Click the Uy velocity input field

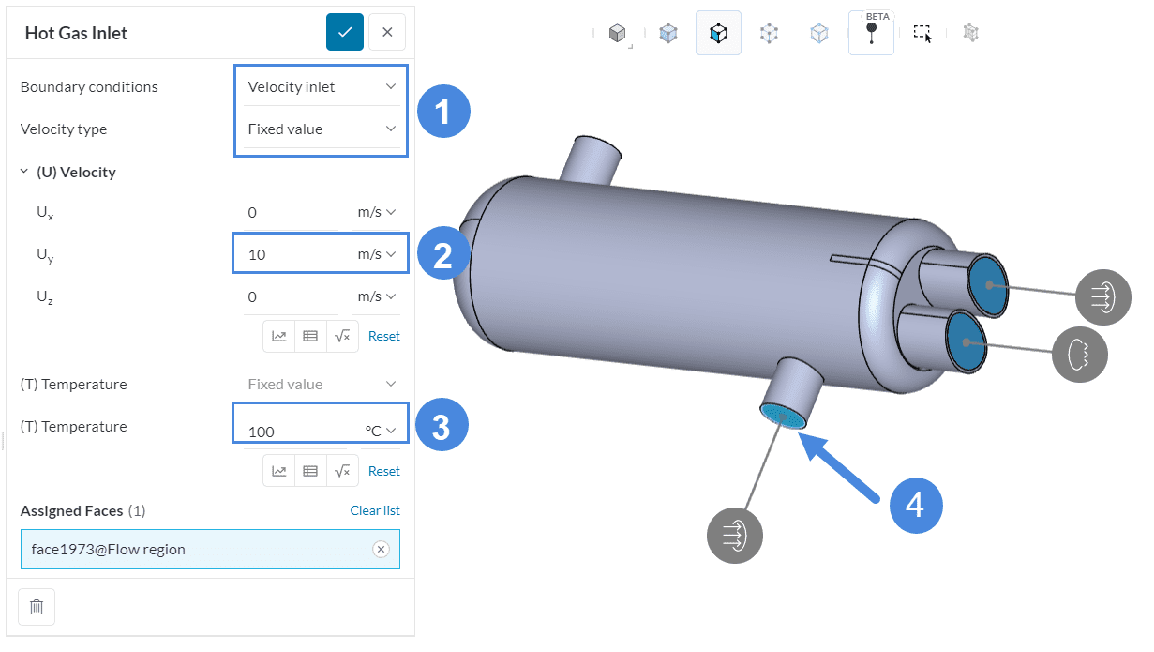click(x=291, y=254)
